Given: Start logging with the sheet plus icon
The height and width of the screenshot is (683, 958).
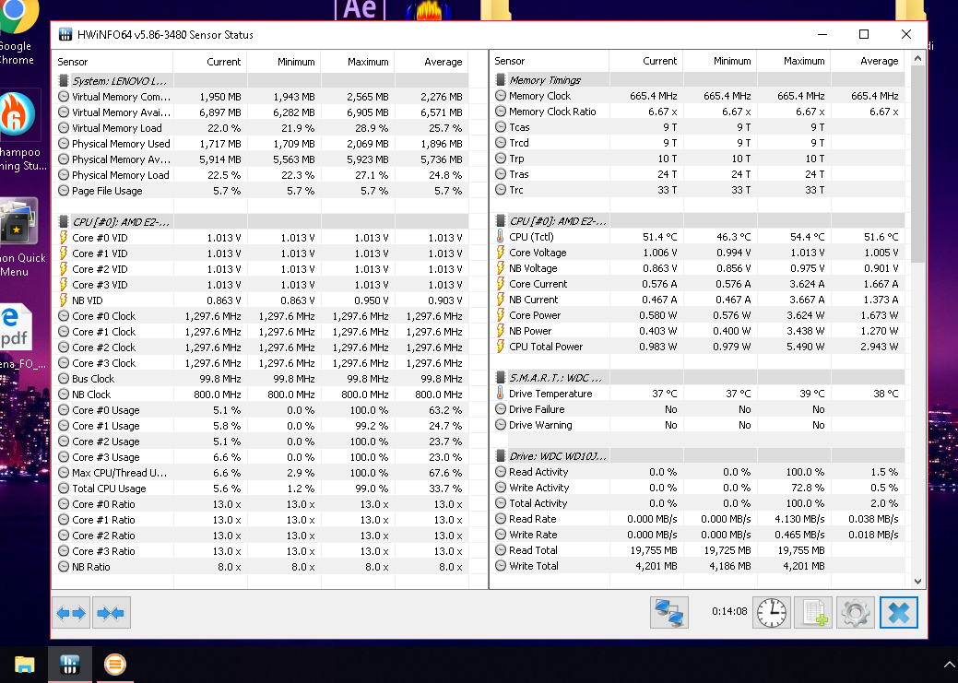Looking at the screenshot, I should coord(814,612).
